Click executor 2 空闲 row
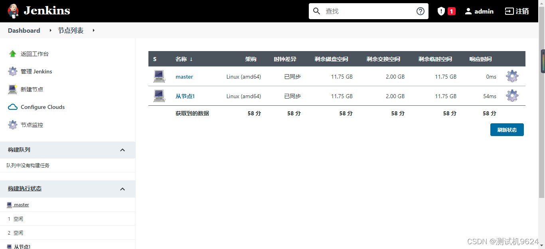The width and height of the screenshot is (545, 249). click(67, 233)
